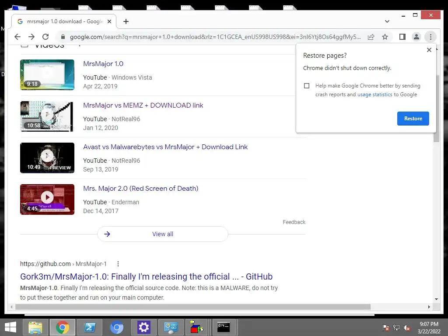Screen dimensions: 448x336
Task: Open Command Prompt taskbar icon
Action: tap(224, 327)
